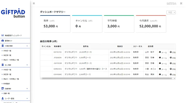Collapse the 法人情報 sidebar section

[x=27, y=65]
